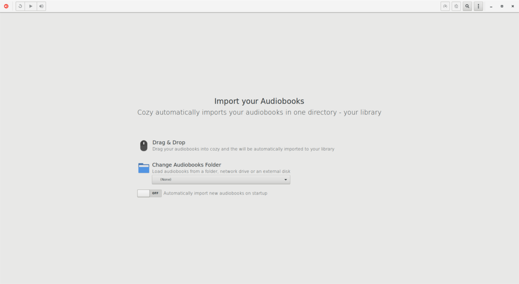
Task: Open the sleep timer
Action: pos(456,6)
